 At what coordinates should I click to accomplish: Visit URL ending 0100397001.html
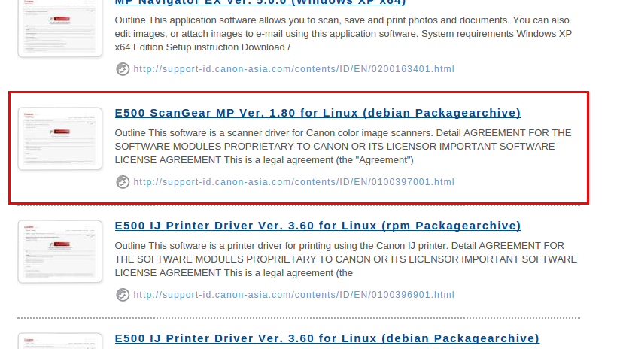[x=293, y=182]
